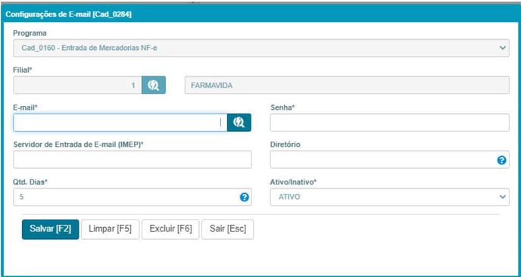
Task: Click the FARMAVIDA branch name field
Action: 347,85
